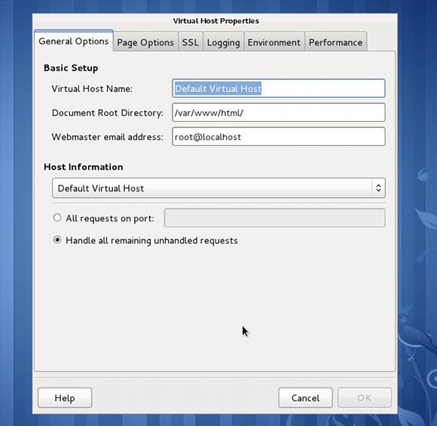Click the Virtual Host Name field

click(x=279, y=88)
